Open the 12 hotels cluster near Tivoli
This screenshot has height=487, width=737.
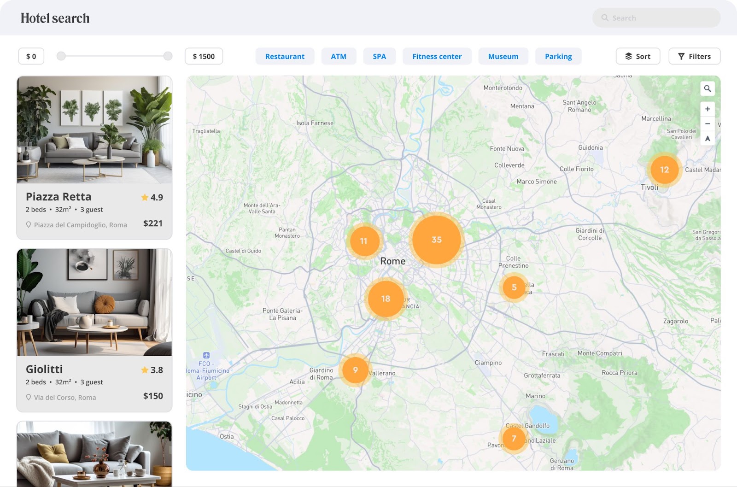664,170
